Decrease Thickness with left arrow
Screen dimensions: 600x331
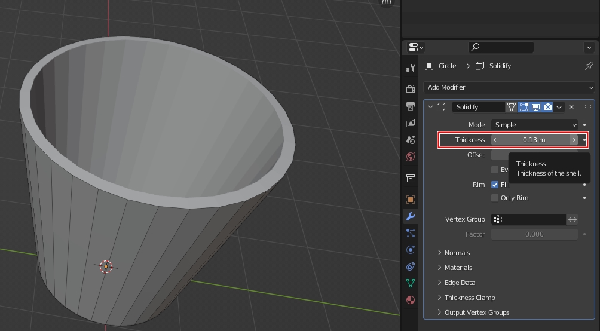(x=495, y=140)
